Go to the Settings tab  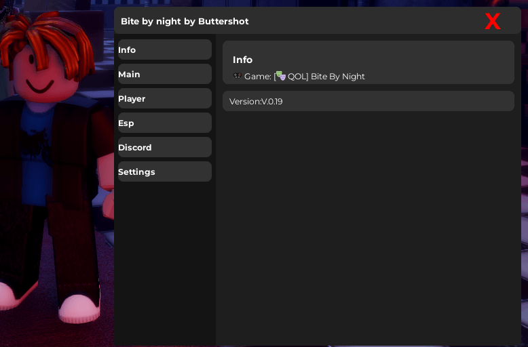point(165,171)
